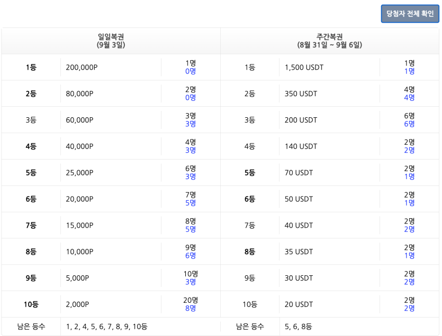
Task: Select the 6등 rank in 50 USDT row
Action: pyautogui.click(x=250, y=199)
